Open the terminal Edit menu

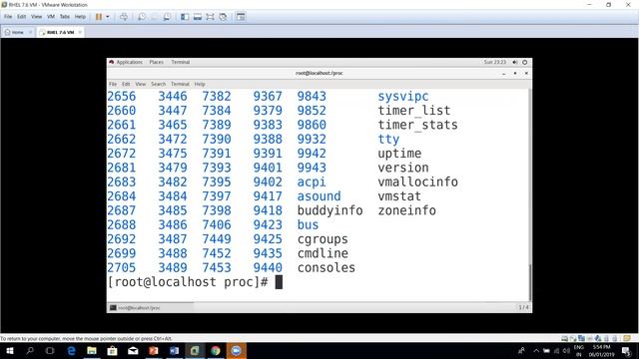tap(126, 84)
